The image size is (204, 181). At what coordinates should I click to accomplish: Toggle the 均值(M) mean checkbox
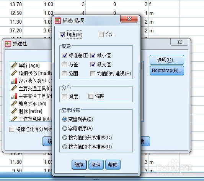[x=62, y=35]
